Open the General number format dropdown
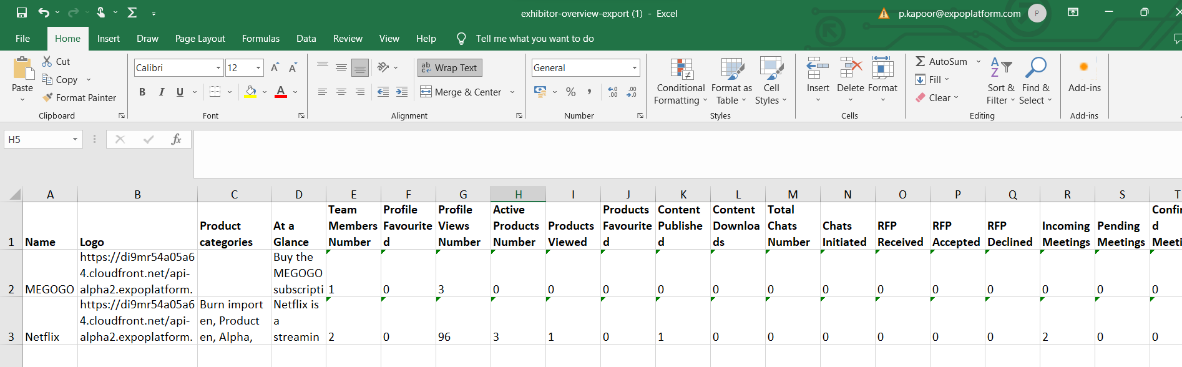This screenshot has width=1182, height=367. pos(635,67)
